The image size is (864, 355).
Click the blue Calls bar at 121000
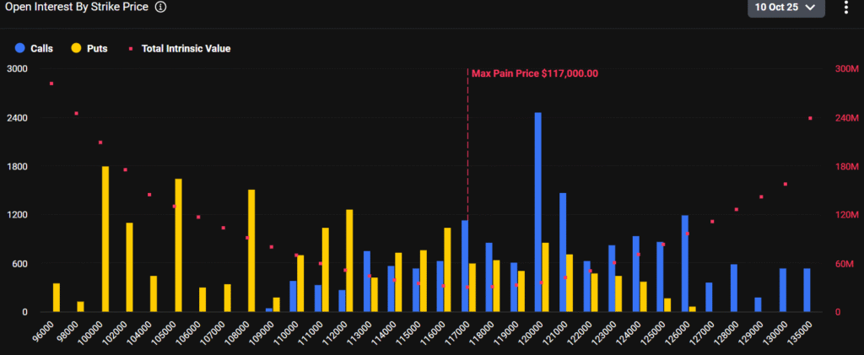click(563, 253)
